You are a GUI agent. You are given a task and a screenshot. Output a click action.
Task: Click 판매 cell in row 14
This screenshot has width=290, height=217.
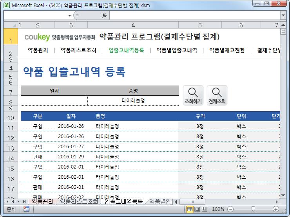pos(38,157)
